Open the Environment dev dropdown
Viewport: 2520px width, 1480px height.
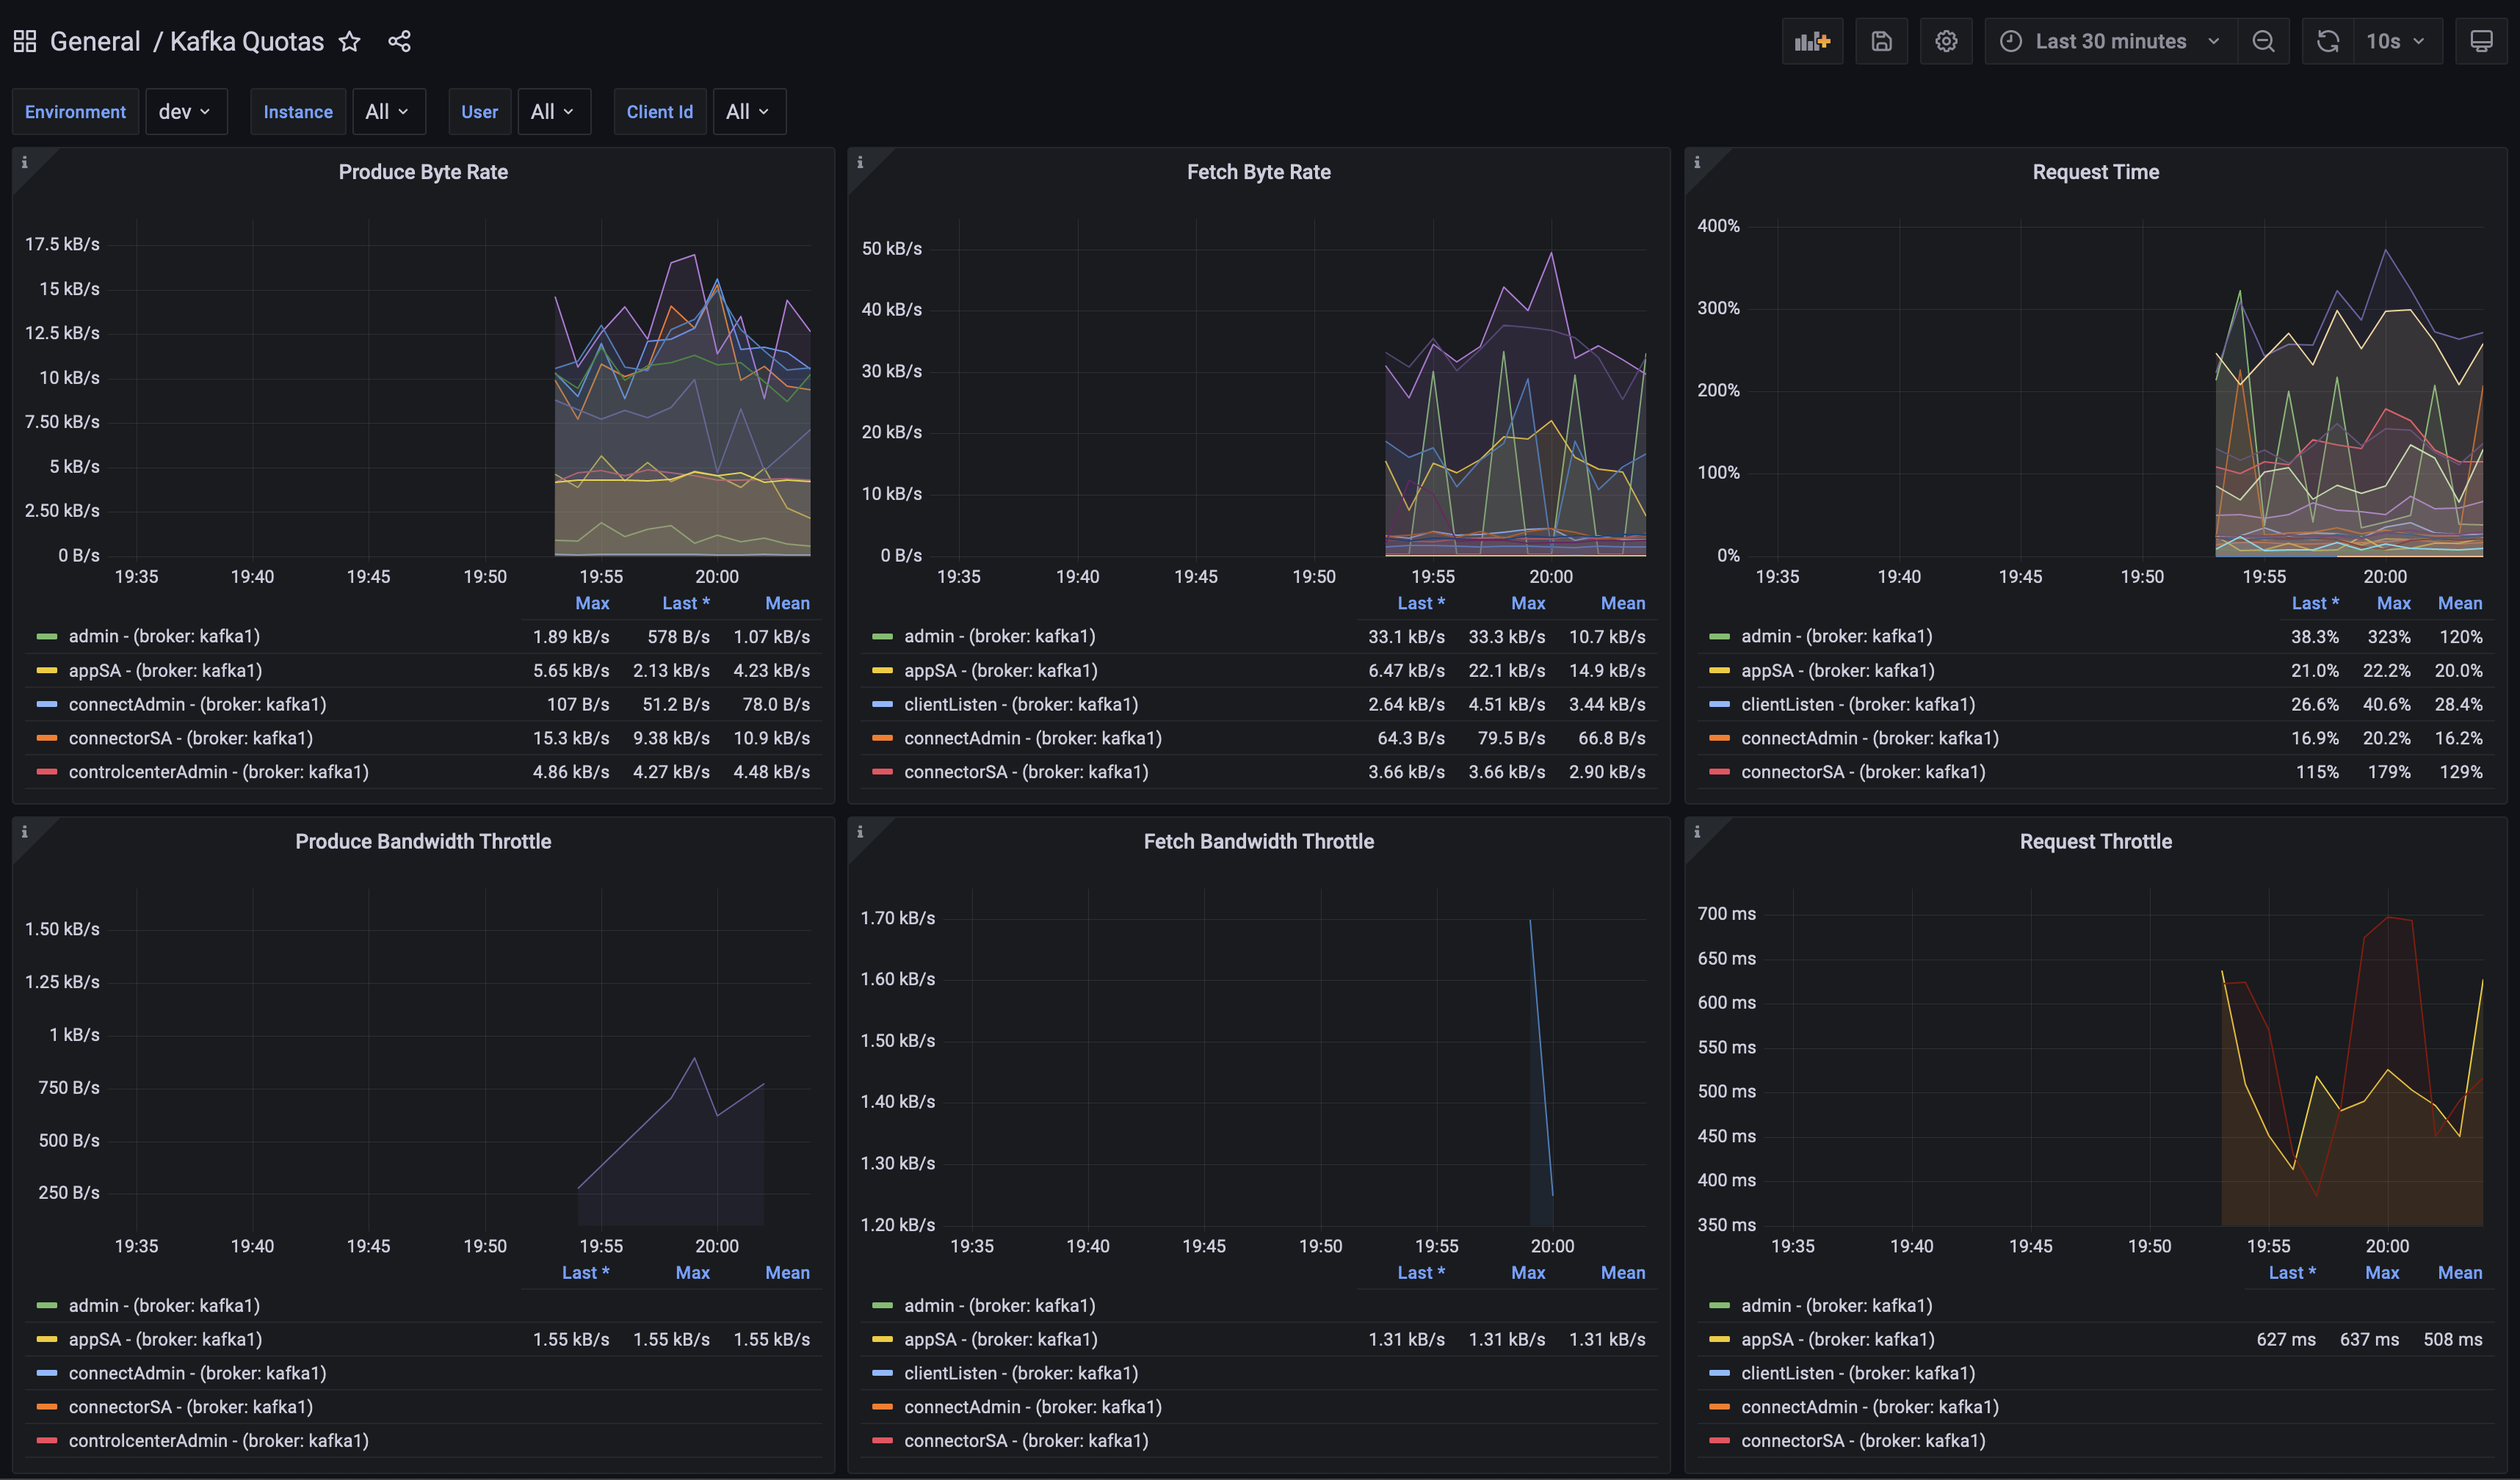[x=185, y=112]
